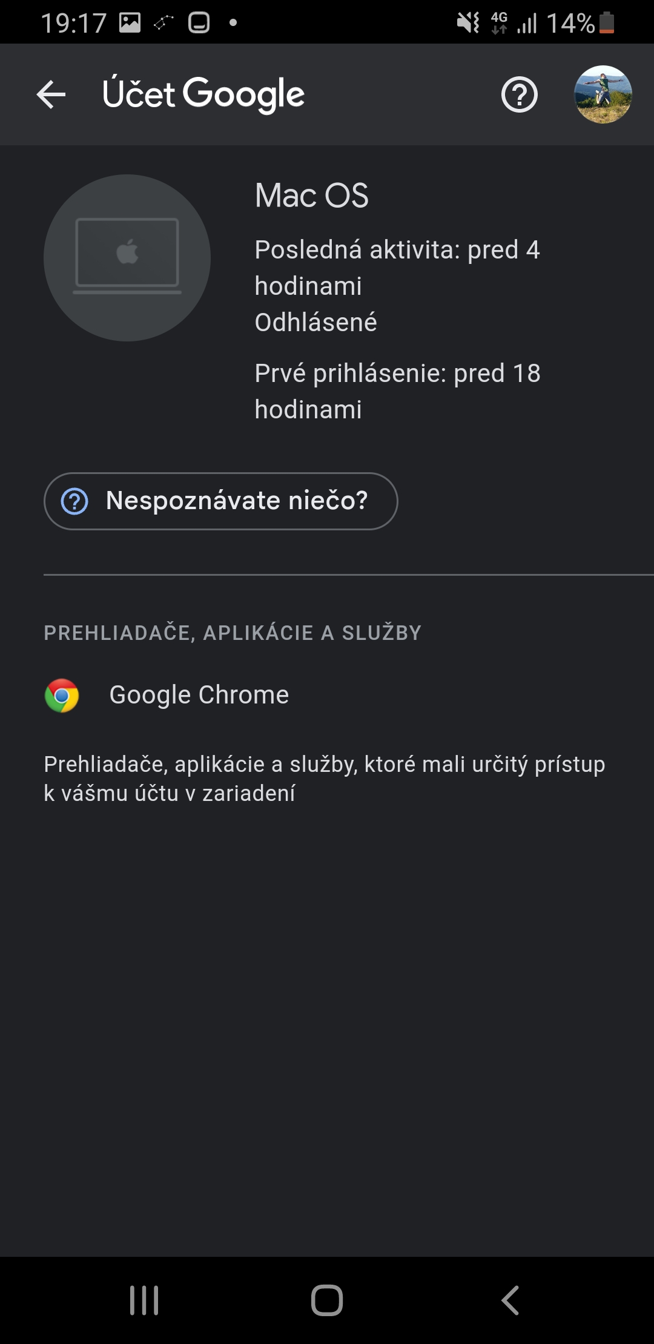Tap the Účet Google title
Screen dimensions: 654x1344
tap(203, 94)
